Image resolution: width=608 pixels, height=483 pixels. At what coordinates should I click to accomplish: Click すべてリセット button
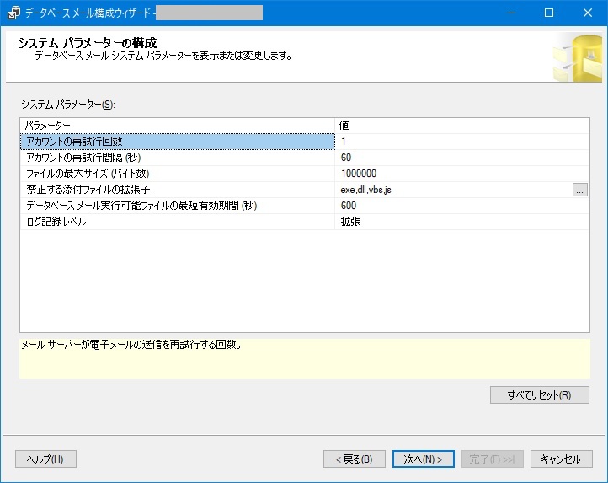[x=539, y=394]
